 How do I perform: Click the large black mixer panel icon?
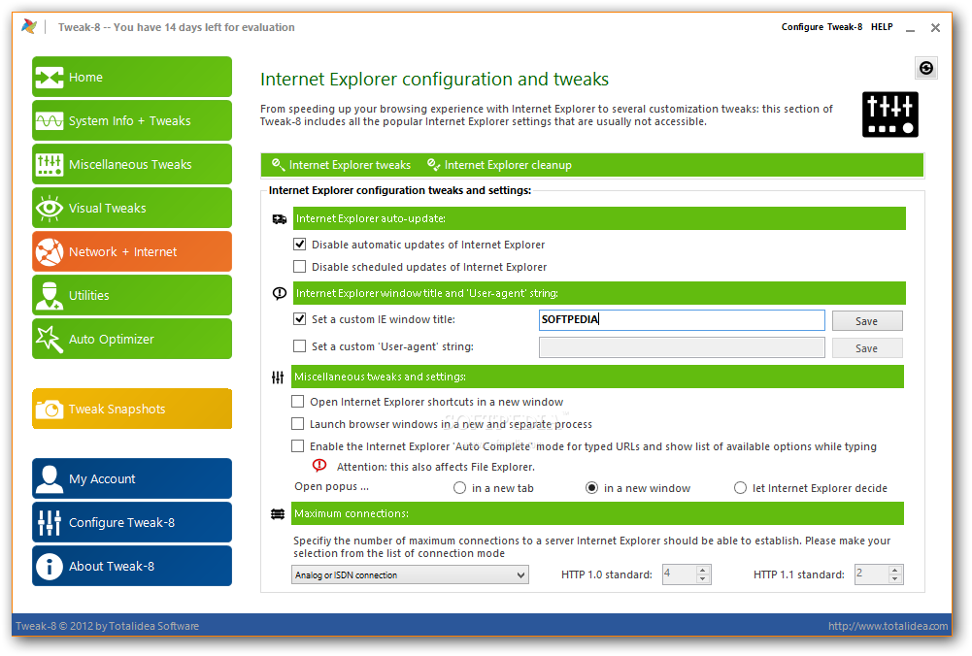click(x=890, y=115)
